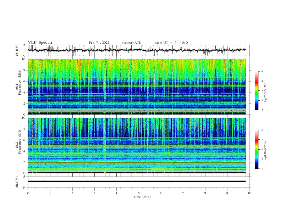Click the ch.2 "Frequency (kHz)" axis label

(x=20, y=141)
